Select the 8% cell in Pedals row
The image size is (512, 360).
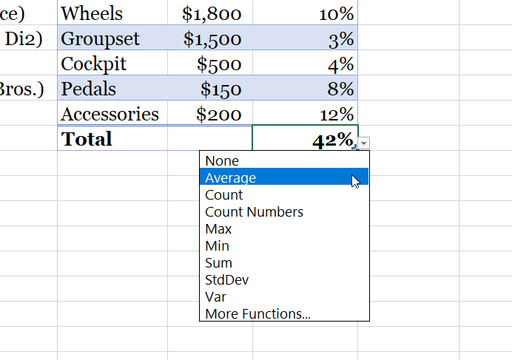pyautogui.click(x=305, y=88)
